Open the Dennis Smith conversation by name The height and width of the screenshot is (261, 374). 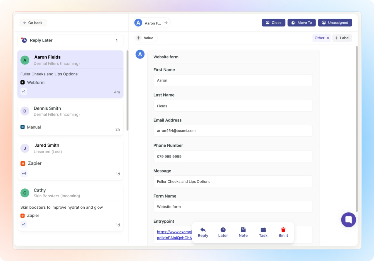tap(47, 108)
